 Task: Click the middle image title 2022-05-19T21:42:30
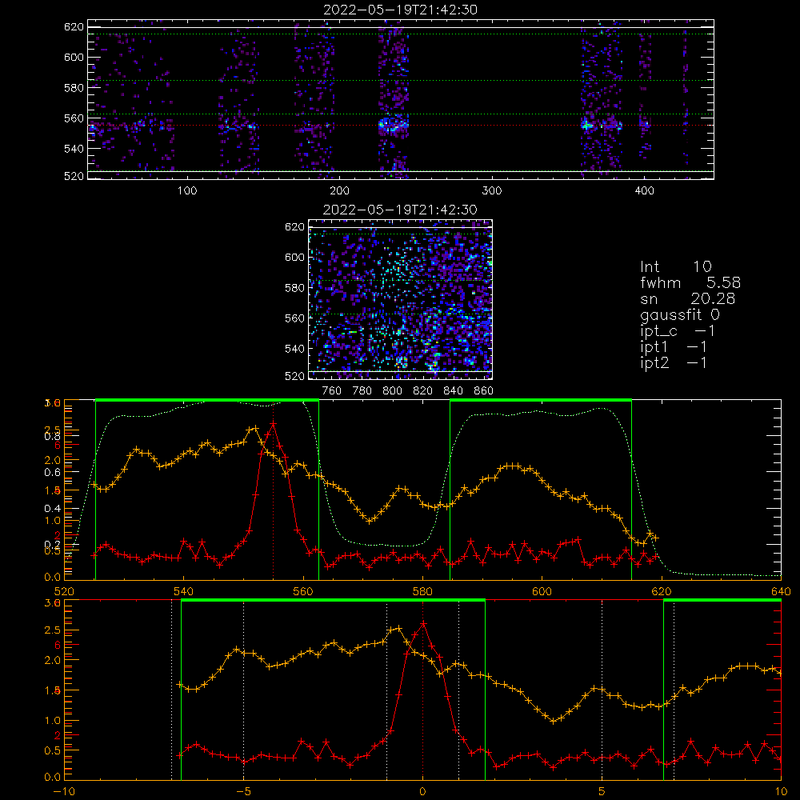(x=400, y=210)
